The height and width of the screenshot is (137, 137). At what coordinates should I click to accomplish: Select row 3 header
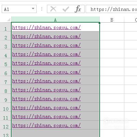(5, 45)
